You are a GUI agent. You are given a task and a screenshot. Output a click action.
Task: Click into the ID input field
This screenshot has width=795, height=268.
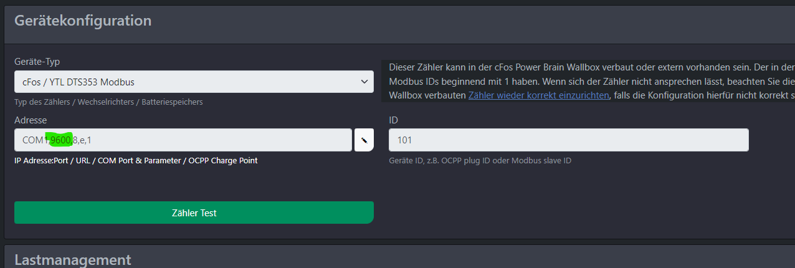coord(568,140)
